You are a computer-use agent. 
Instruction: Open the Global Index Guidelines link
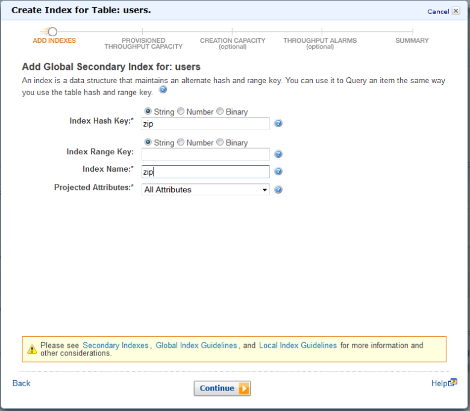[196, 345]
